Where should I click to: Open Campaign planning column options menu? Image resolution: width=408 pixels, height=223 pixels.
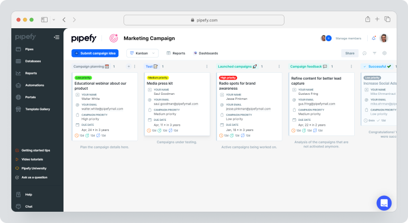pos(134,67)
